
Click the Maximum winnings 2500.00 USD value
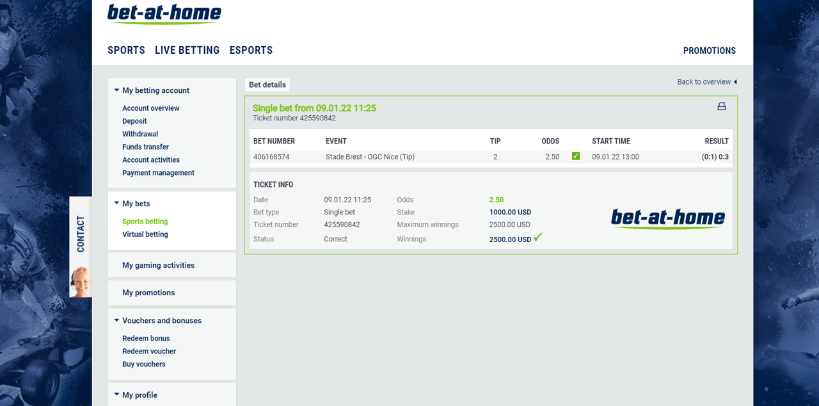(x=510, y=225)
